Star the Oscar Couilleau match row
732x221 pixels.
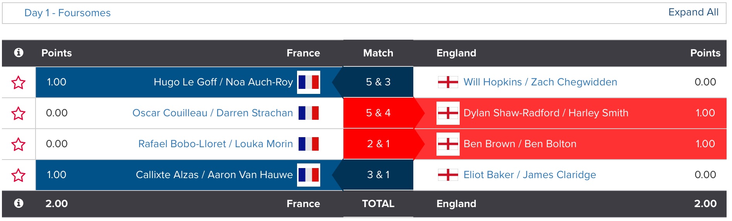19,113
